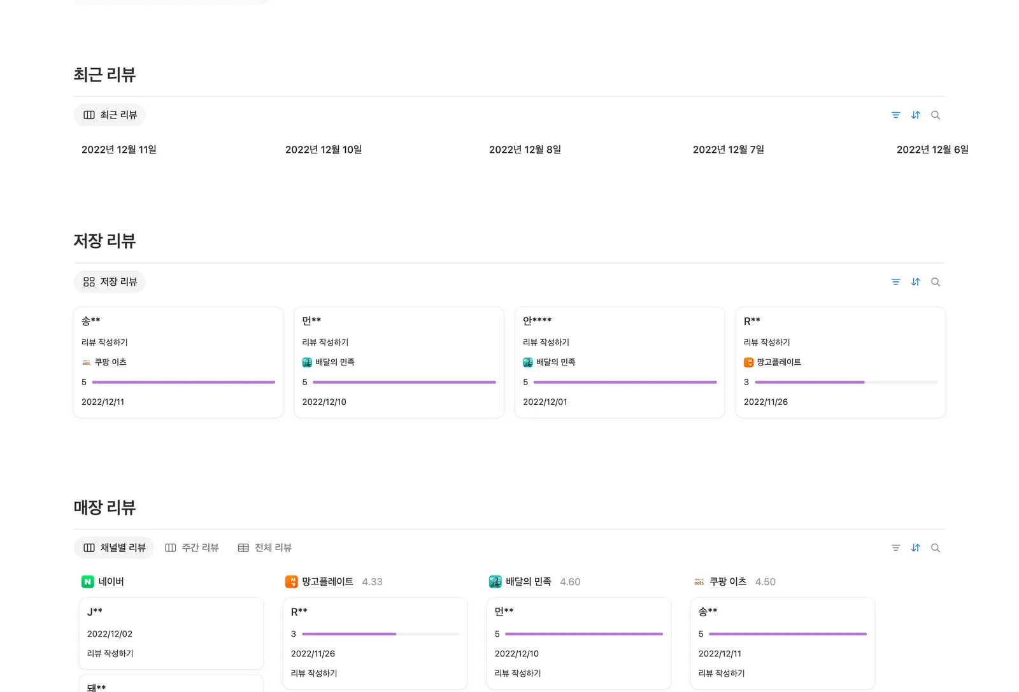Select the 저장 리뷰 gallery view tab
Viewport: 1019px width, 692px height.
click(x=110, y=282)
